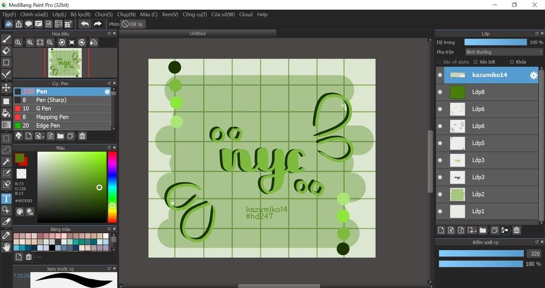545x288 pixels.
Task: Click the Undo arrow in toolbar
Action: (x=85, y=24)
